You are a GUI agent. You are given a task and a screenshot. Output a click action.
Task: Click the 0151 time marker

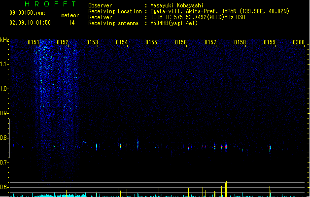[x=34, y=42]
